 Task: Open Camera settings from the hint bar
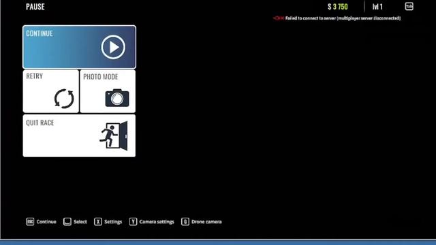point(157,222)
